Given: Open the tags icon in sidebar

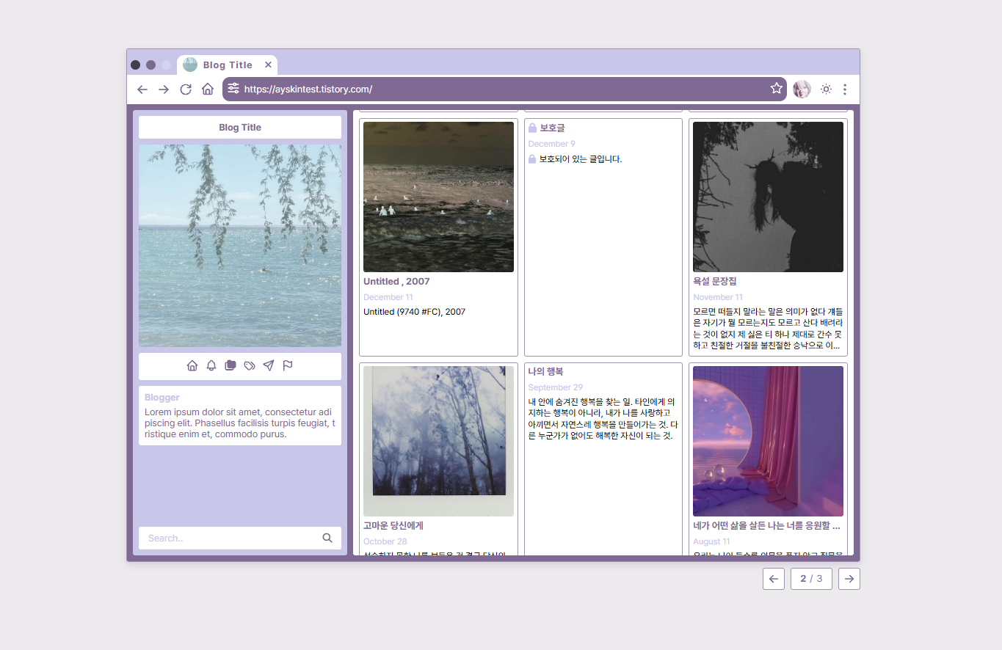Looking at the screenshot, I should (250, 365).
